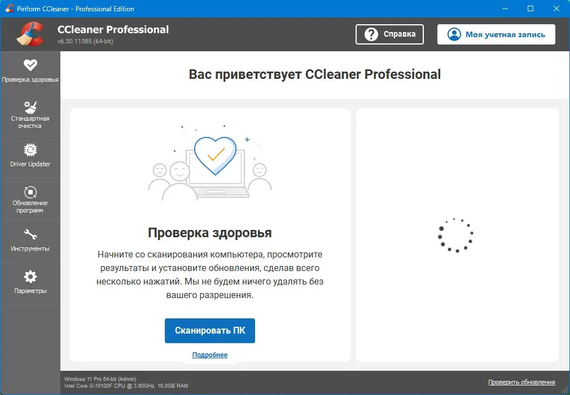Viewport: 570px width, 395px height.
Task: Select the Обновление программ sidebar icon
Action: tap(30, 192)
